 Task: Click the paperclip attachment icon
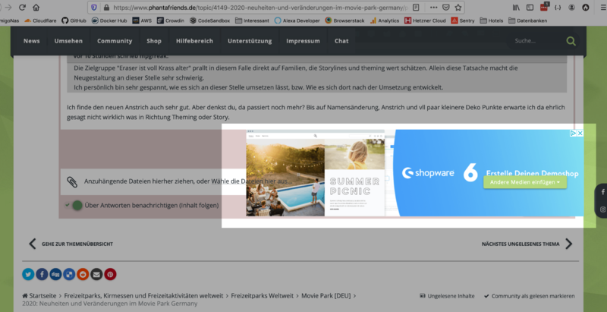point(72,182)
